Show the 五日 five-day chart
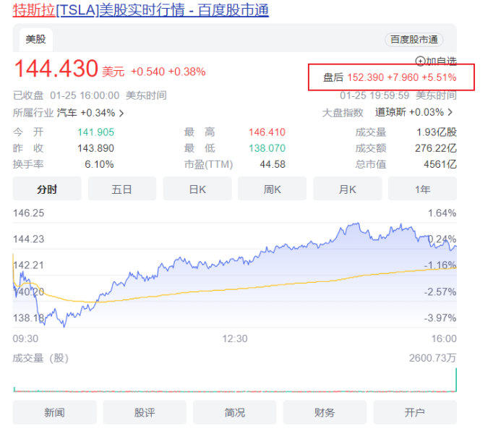The height and width of the screenshot is (431, 501). [122, 189]
